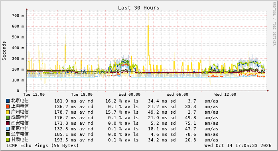Click the 500 m y-axis tick label
This screenshot has width=278, height=151.
click(18, 37)
